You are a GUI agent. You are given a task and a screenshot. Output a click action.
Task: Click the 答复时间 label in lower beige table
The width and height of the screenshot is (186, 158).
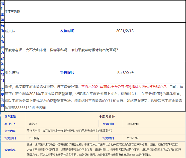tap(108, 138)
